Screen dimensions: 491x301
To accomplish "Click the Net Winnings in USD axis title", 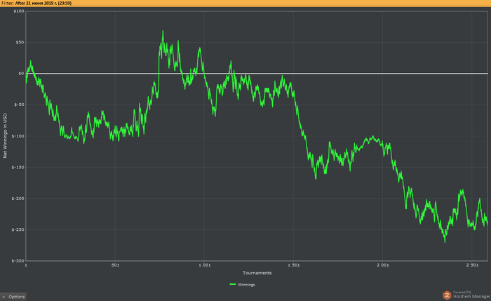I will (x=5, y=135).
